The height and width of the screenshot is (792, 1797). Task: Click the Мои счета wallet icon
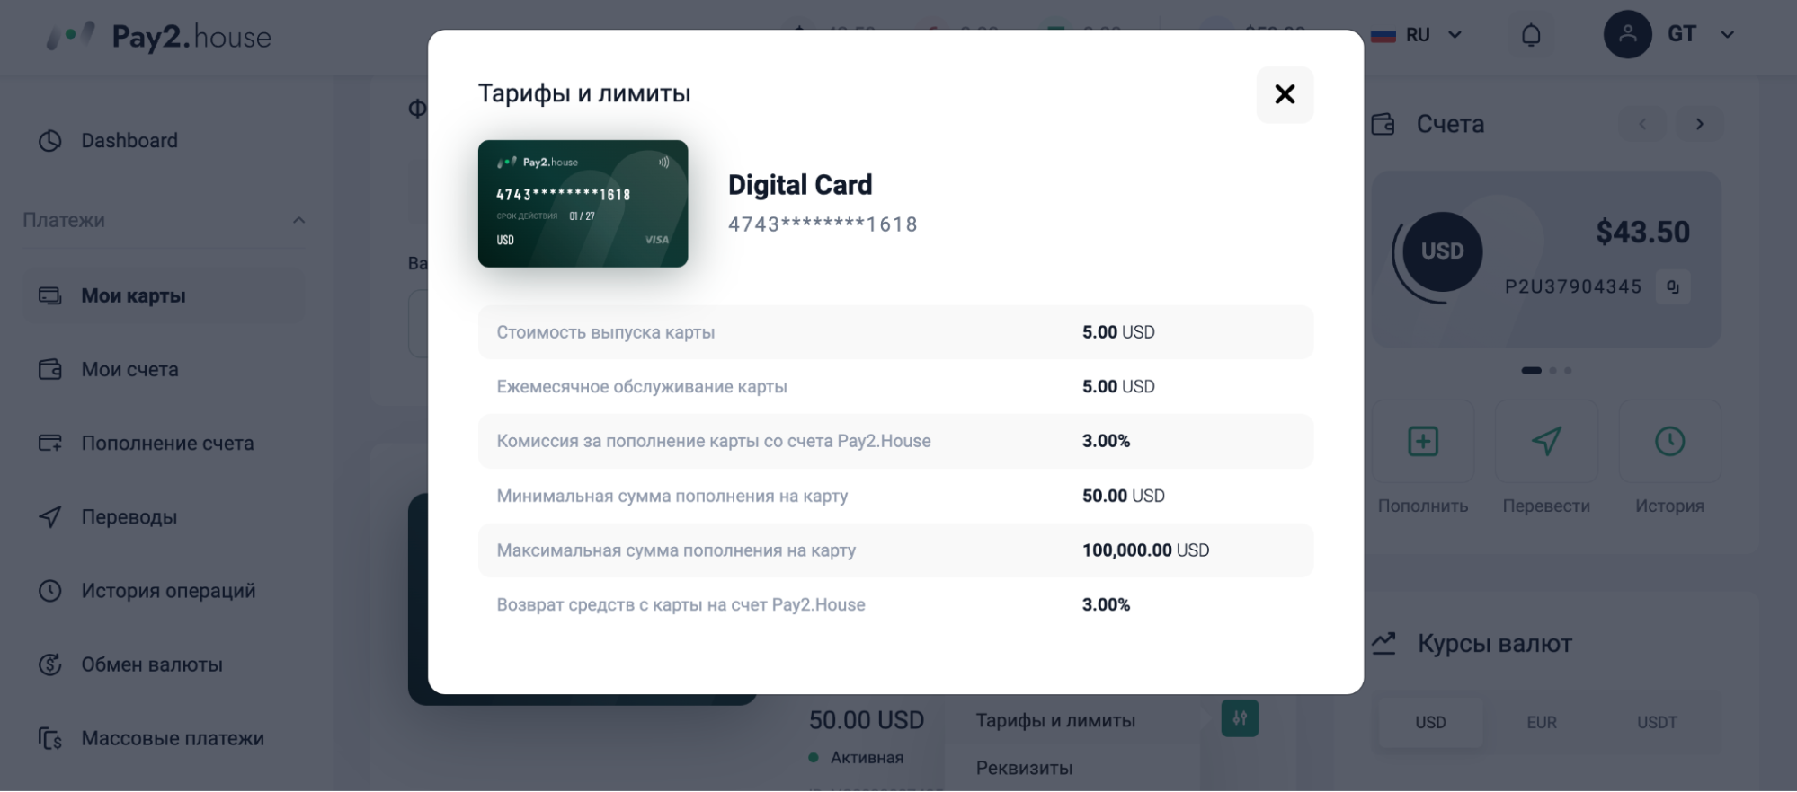[x=50, y=369]
